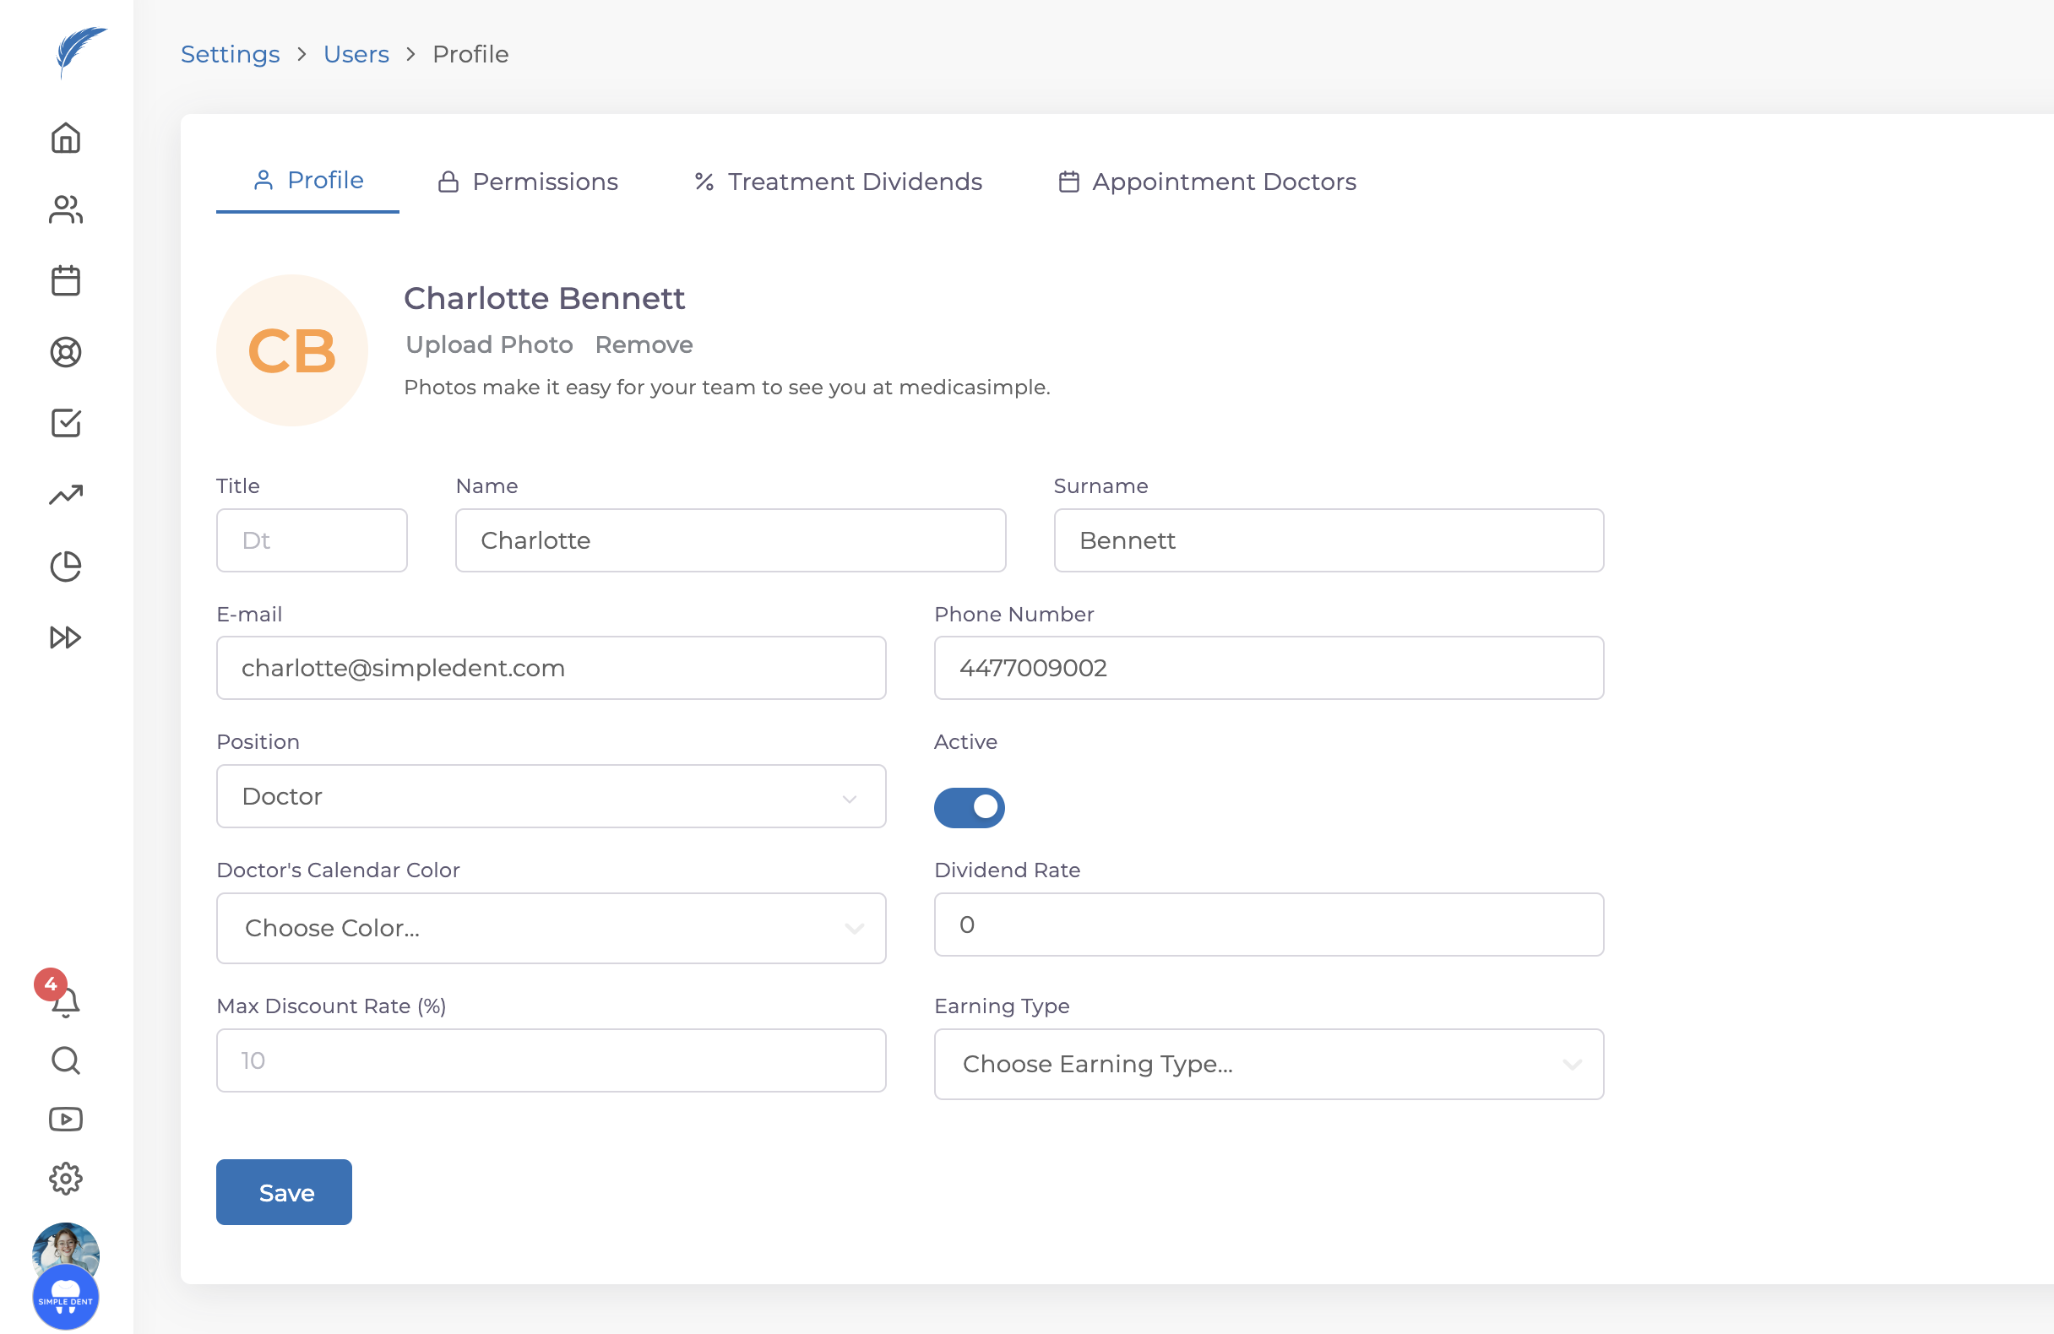Viewport: 2054px width, 1334px height.
Task: Click the Save button
Action: [284, 1191]
